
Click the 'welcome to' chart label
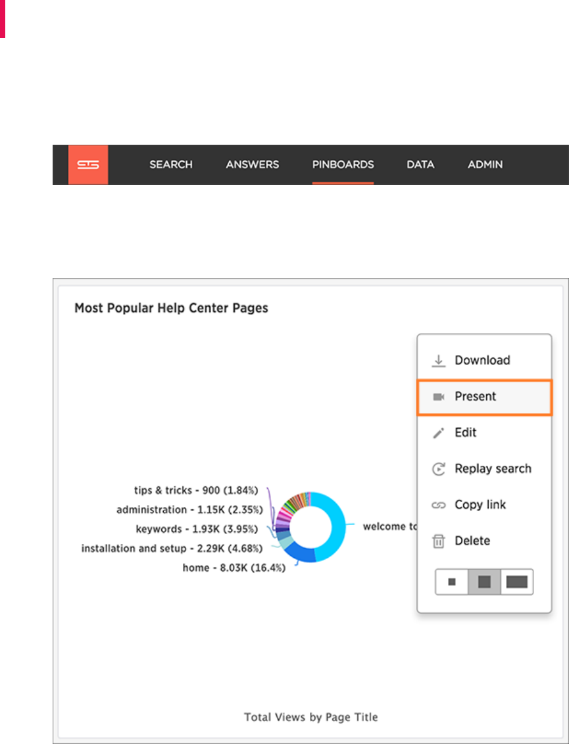pyautogui.click(x=389, y=526)
